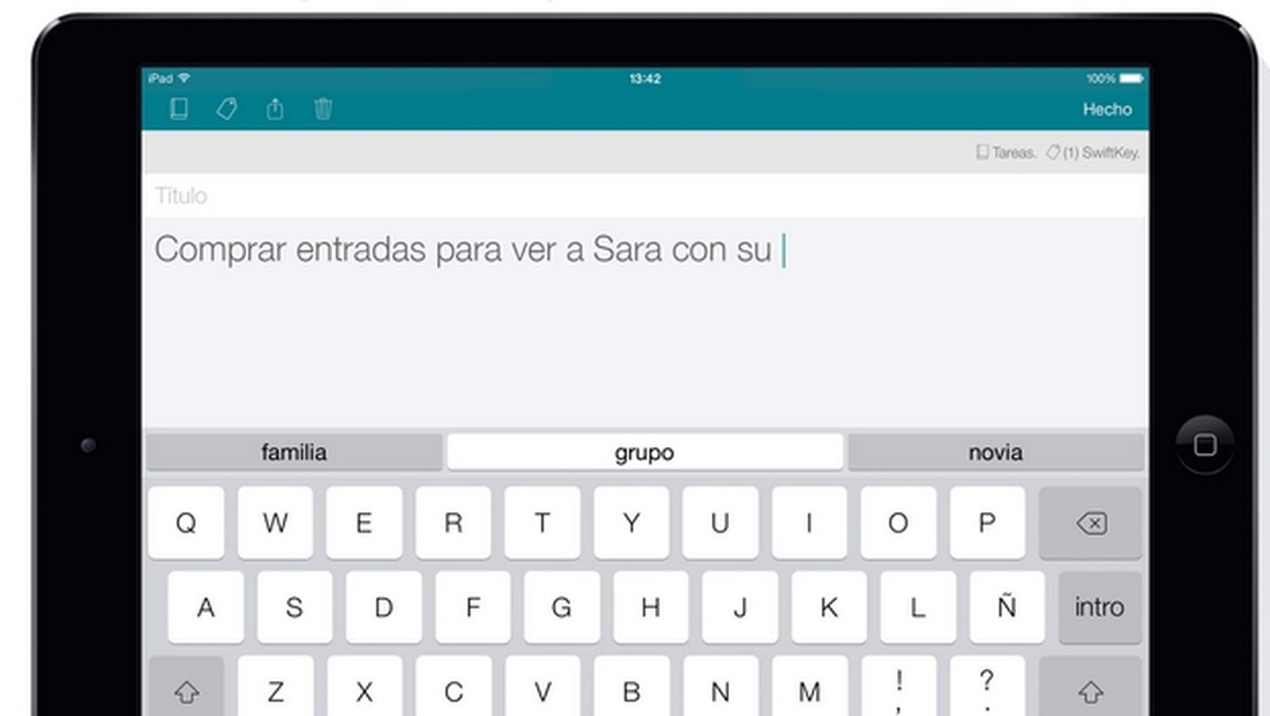Tap Hecho to finish editing

[1108, 110]
